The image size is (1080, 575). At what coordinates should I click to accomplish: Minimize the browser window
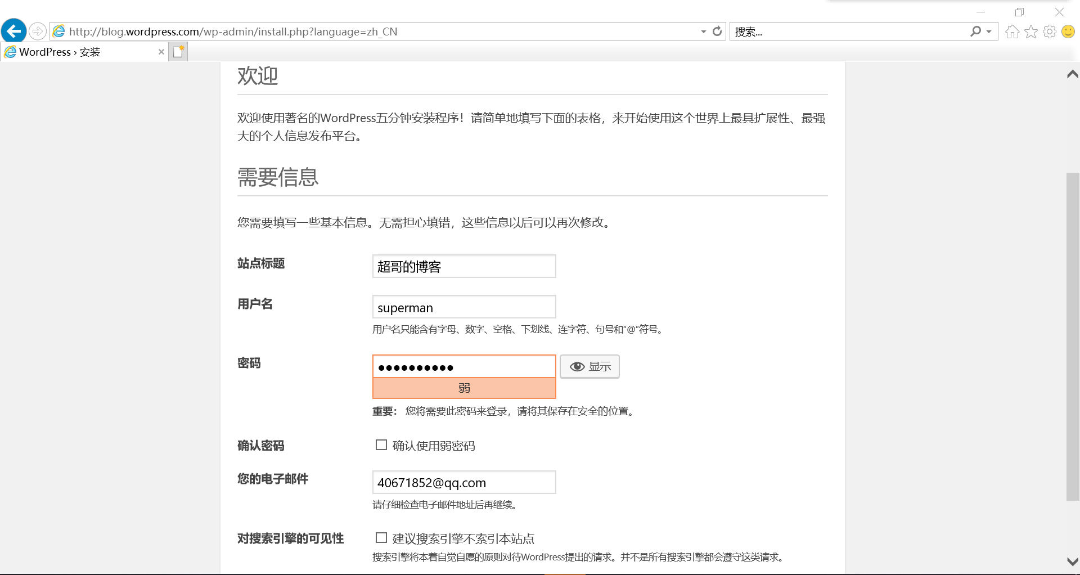pyautogui.click(x=980, y=12)
